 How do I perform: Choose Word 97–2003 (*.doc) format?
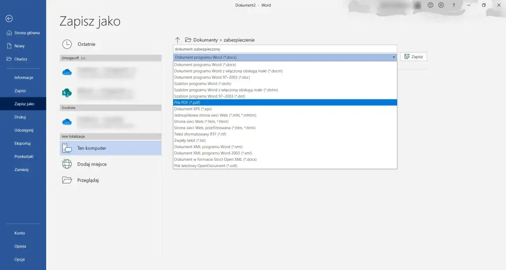pos(285,77)
